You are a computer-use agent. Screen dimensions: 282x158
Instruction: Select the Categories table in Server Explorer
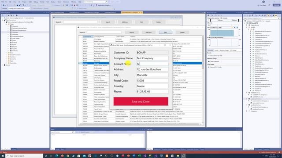15,26
